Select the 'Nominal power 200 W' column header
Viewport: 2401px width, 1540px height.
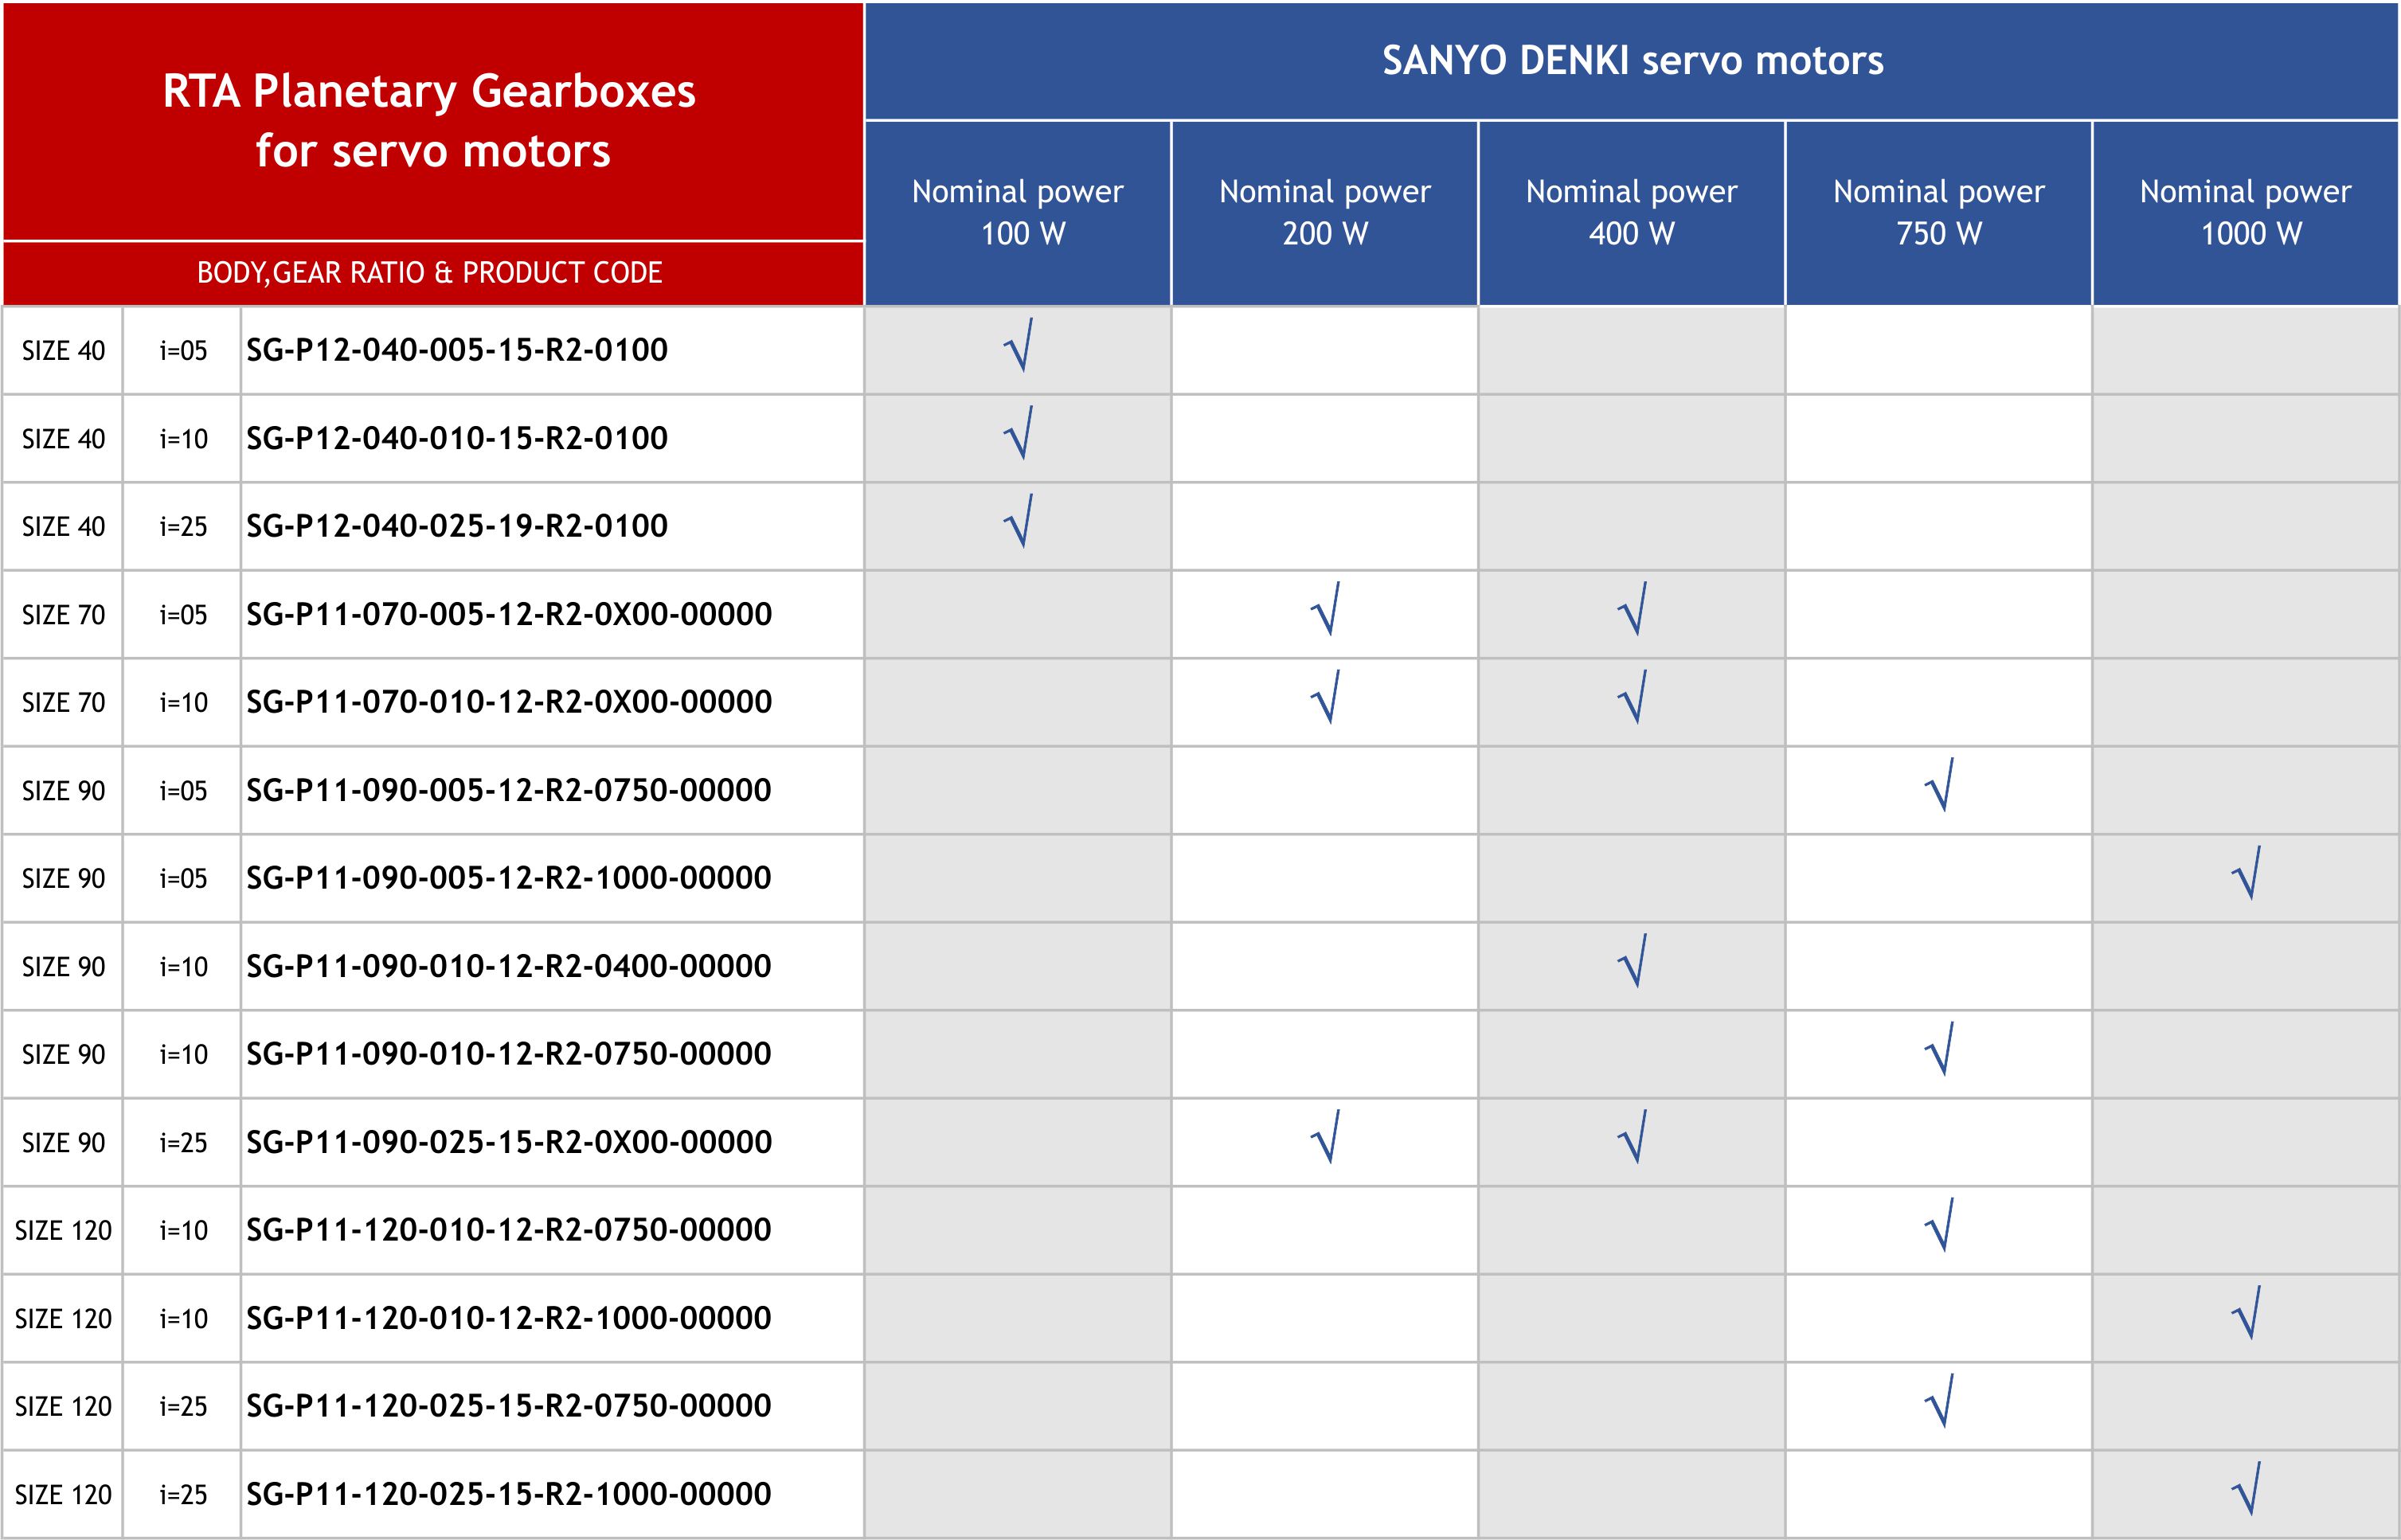(x=1325, y=212)
